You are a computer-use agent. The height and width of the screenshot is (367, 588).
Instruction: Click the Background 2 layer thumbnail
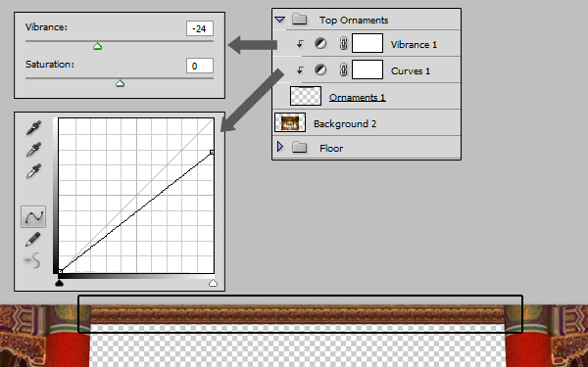click(x=290, y=122)
